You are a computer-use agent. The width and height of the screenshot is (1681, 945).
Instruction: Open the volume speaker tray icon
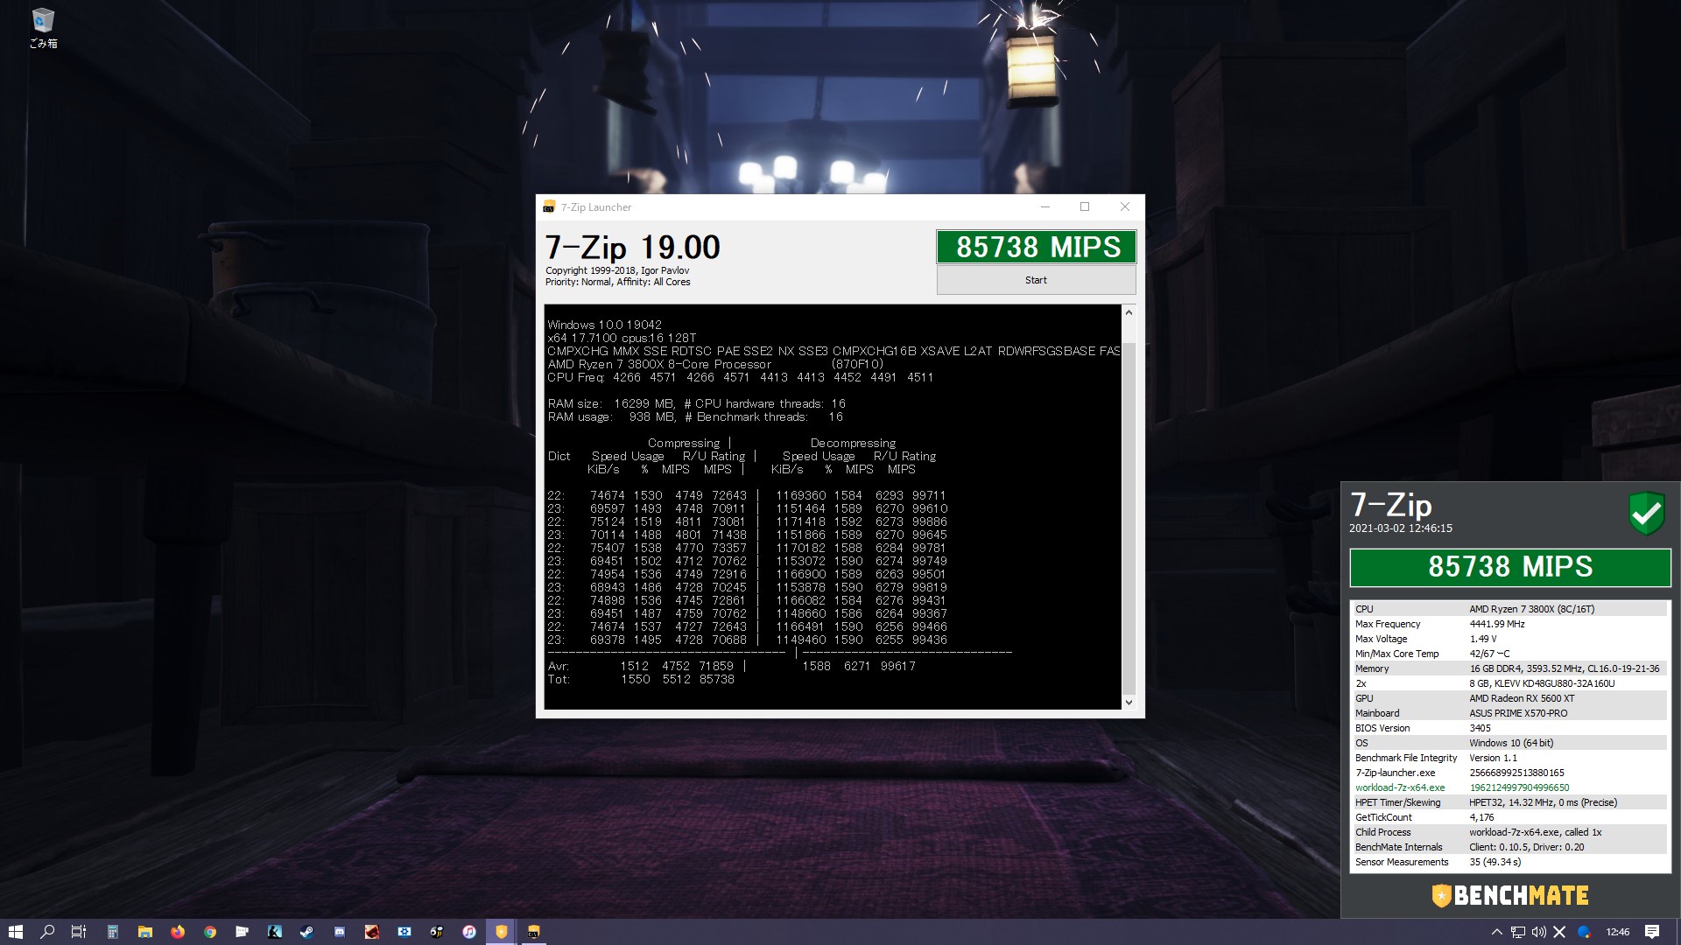coord(1539,932)
